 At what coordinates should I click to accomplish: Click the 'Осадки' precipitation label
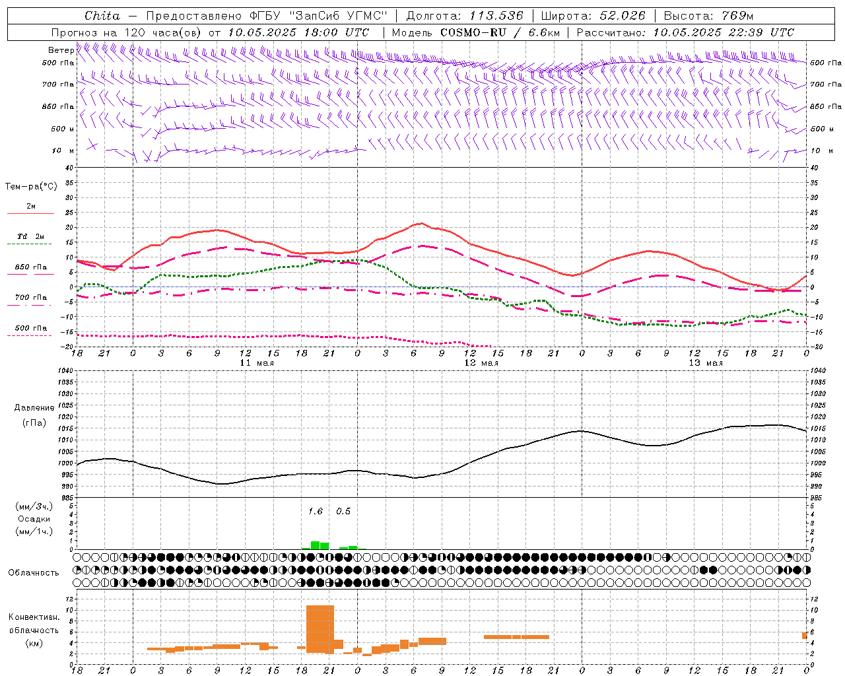[x=34, y=519]
